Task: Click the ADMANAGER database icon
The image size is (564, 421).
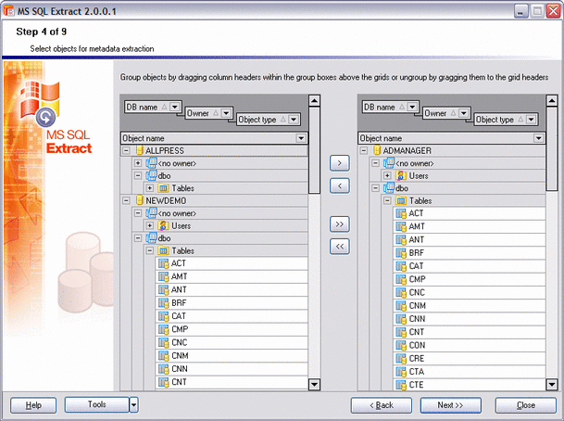Action: click(377, 150)
